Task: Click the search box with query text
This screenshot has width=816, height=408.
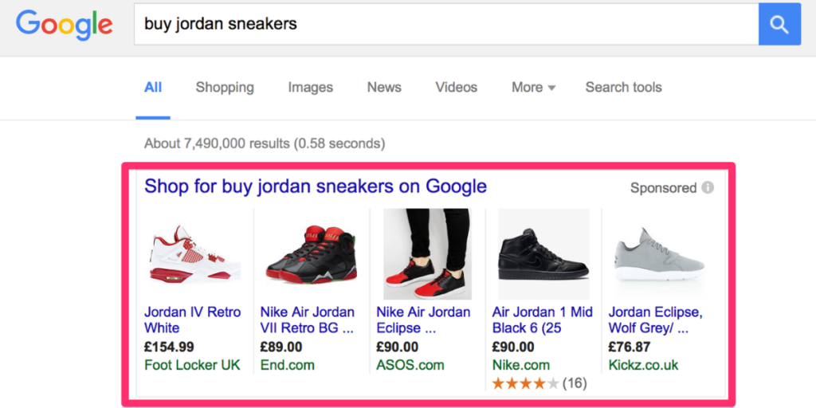Action: tap(446, 25)
